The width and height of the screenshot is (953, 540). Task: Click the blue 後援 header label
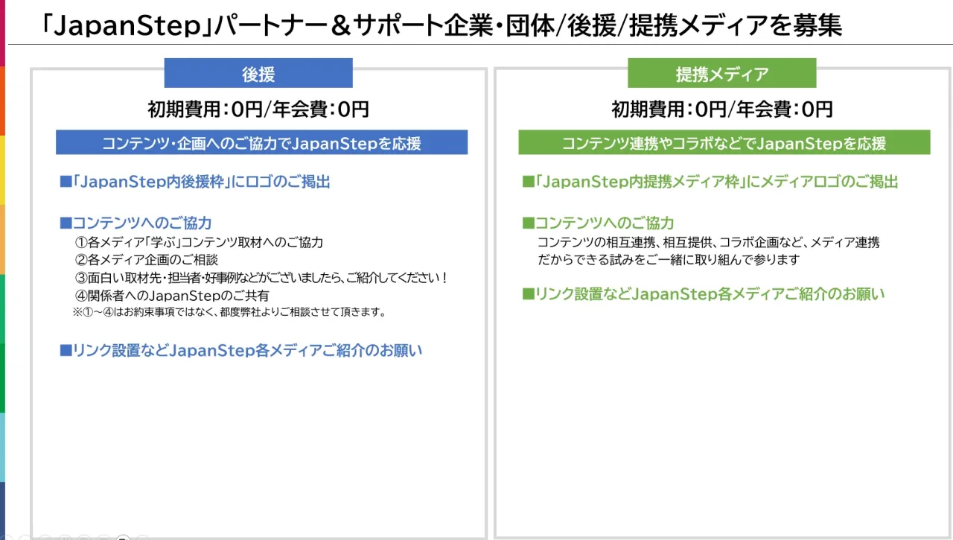pos(258,74)
